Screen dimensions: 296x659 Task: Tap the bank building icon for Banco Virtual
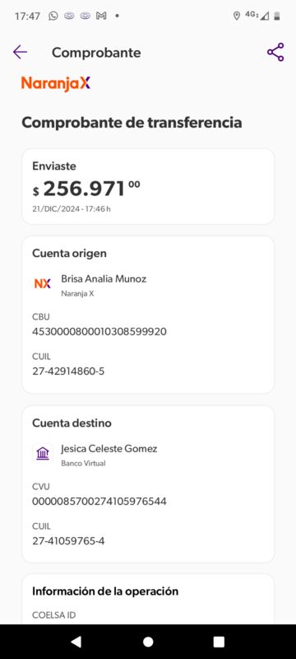click(x=43, y=454)
